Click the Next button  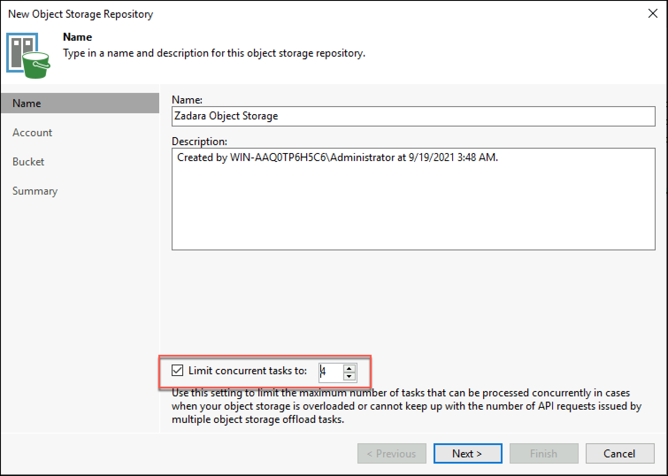pos(468,453)
